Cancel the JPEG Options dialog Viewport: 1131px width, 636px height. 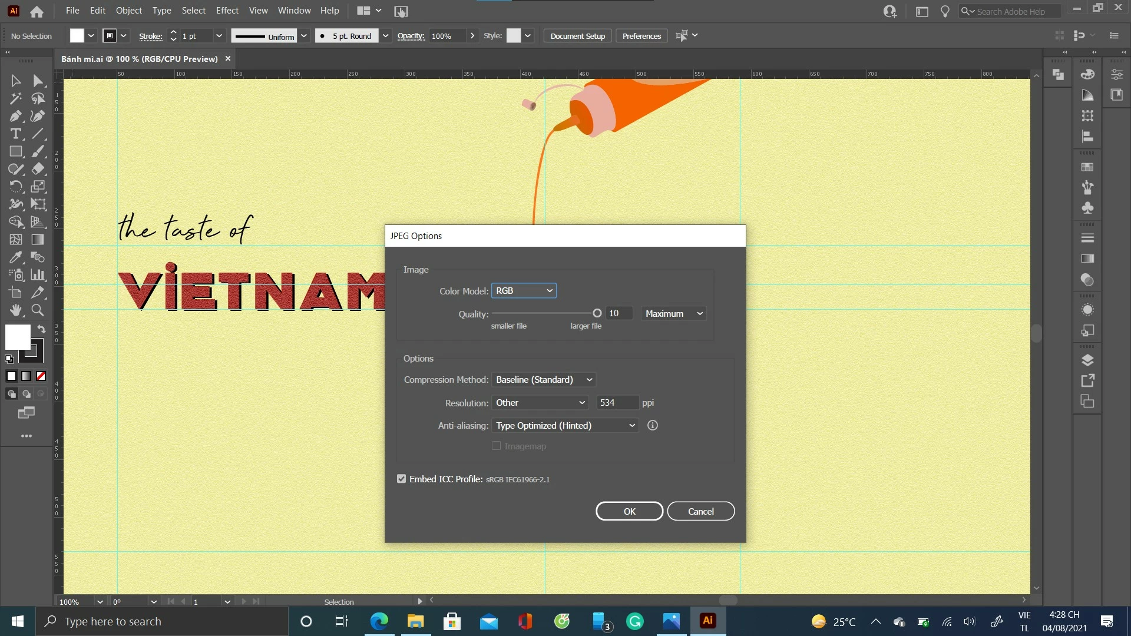coord(700,511)
